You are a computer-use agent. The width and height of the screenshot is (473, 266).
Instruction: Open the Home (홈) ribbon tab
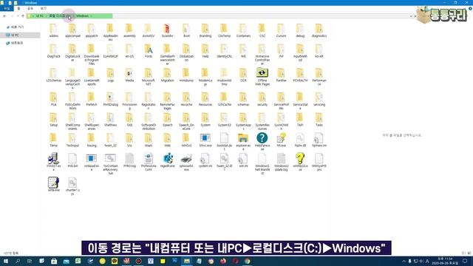pos(18,8)
